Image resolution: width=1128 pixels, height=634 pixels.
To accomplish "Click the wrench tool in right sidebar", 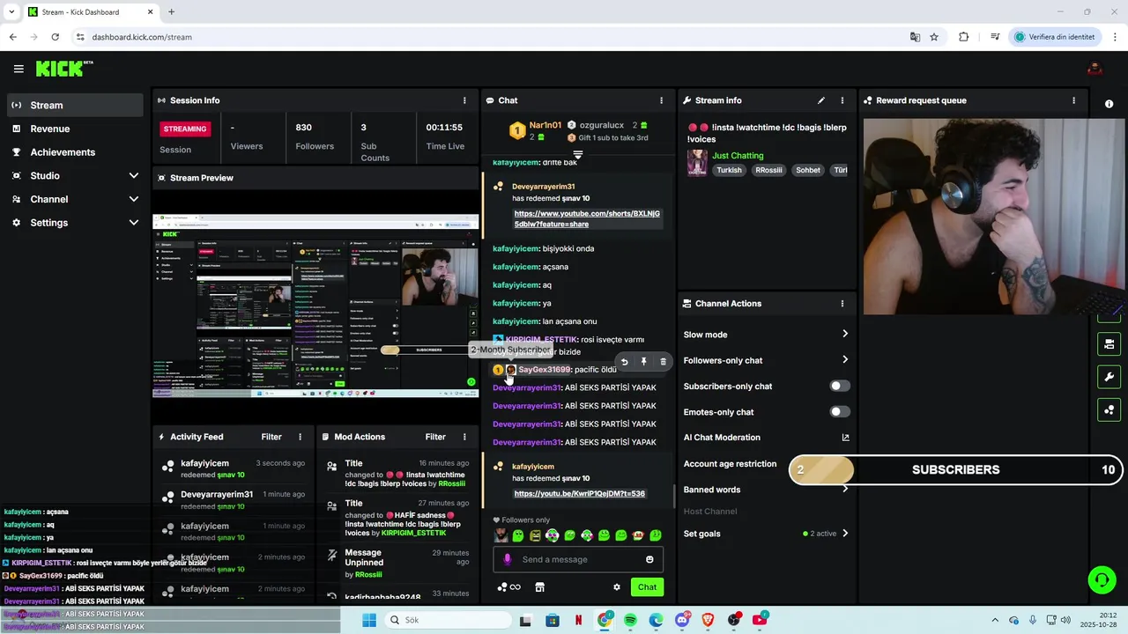I will (1109, 377).
